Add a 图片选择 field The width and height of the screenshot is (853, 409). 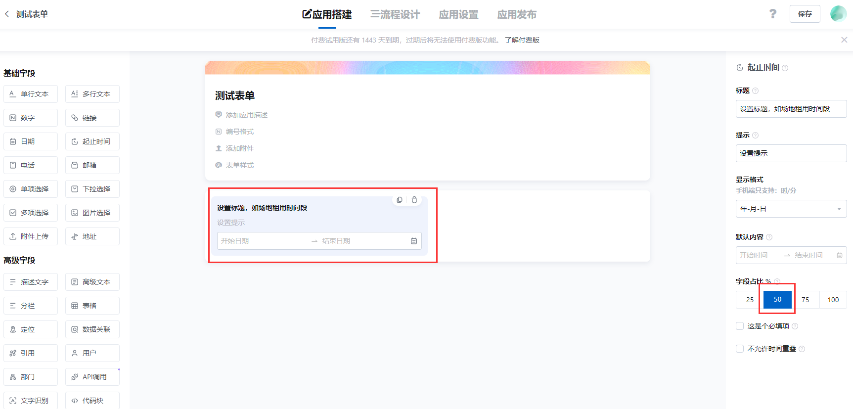[x=92, y=213]
